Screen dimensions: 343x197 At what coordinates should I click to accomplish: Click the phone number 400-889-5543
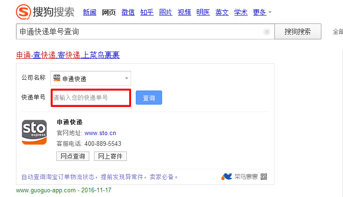tap(103, 144)
